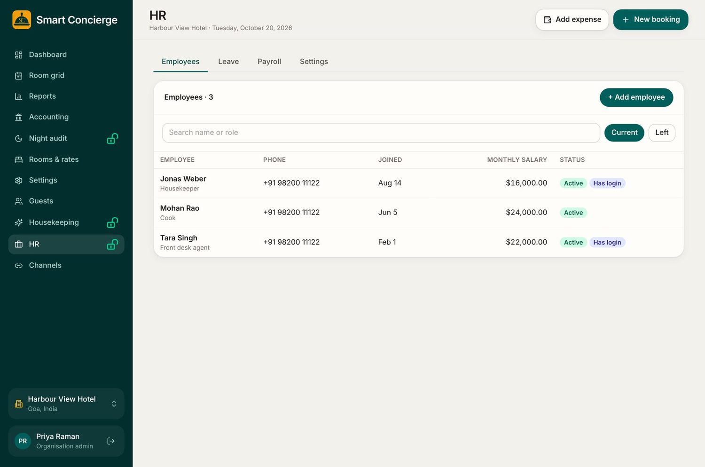Select the Rooms & rates bed icon
705x467 pixels.
(x=19, y=159)
